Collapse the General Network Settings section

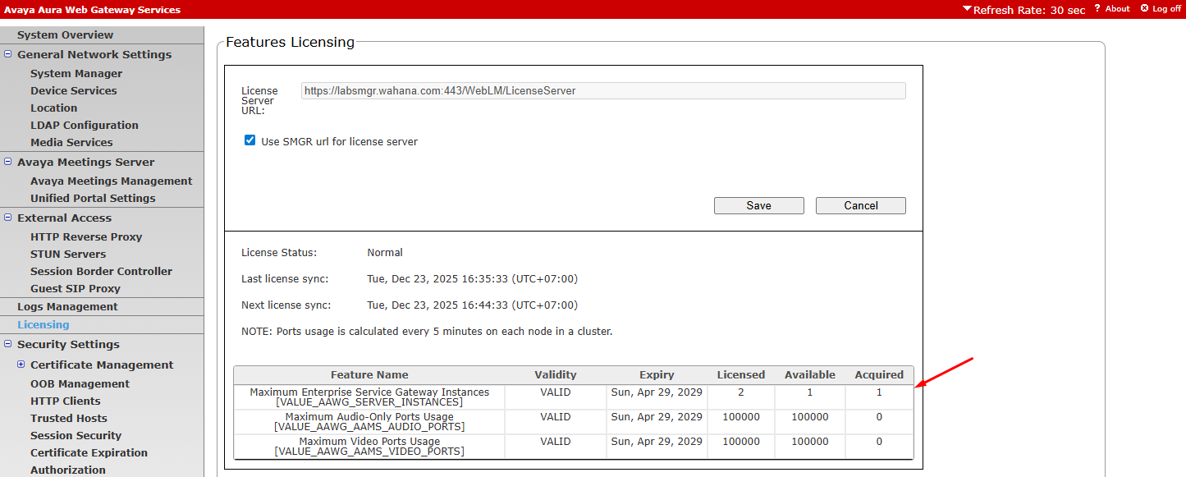[x=8, y=54]
